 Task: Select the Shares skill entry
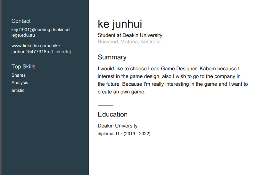pyautogui.click(x=19, y=75)
